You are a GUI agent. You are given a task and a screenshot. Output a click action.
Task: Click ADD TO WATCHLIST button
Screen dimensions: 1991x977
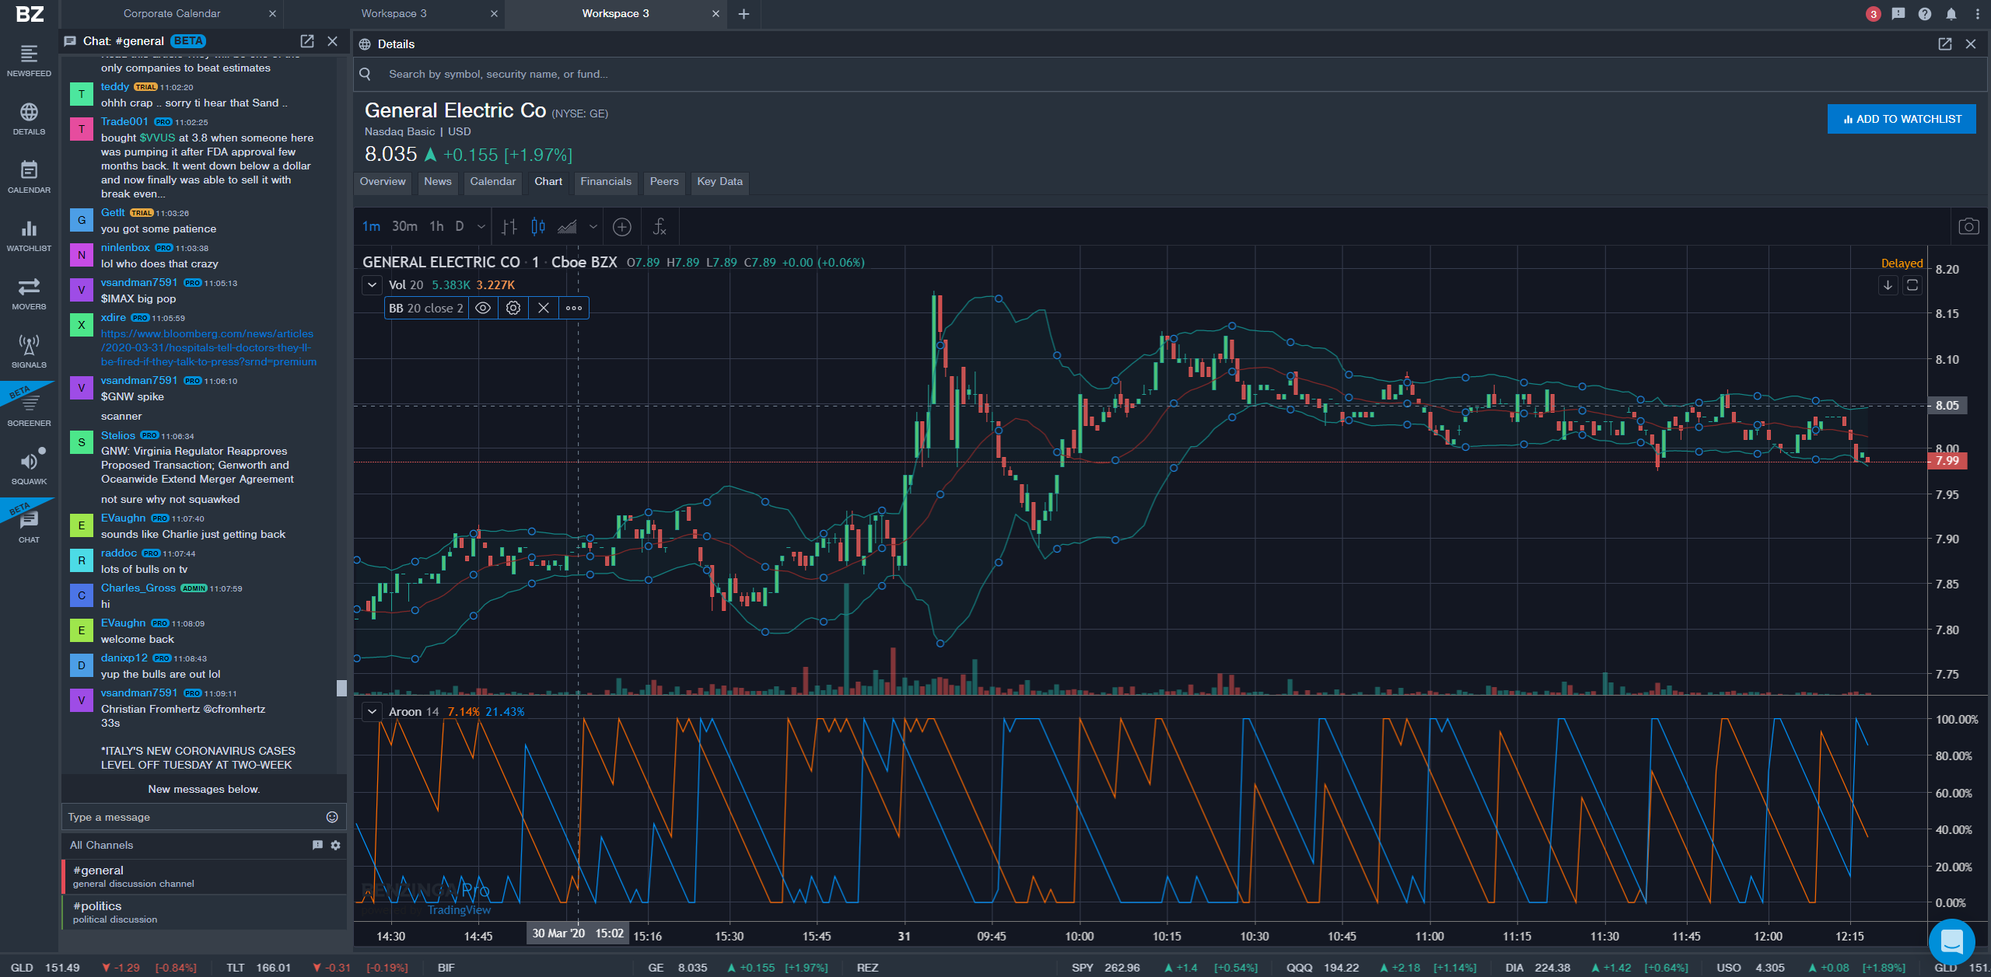pyautogui.click(x=1902, y=119)
